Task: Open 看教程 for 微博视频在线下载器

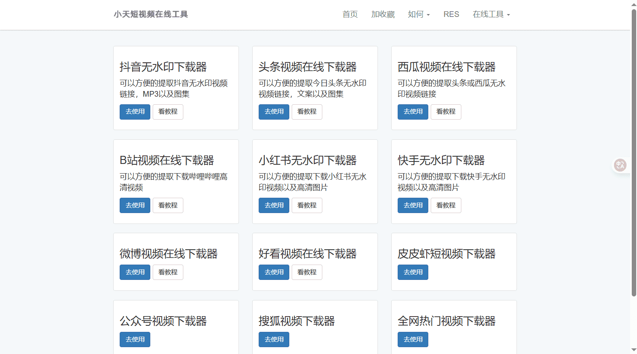Action: point(168,272)
